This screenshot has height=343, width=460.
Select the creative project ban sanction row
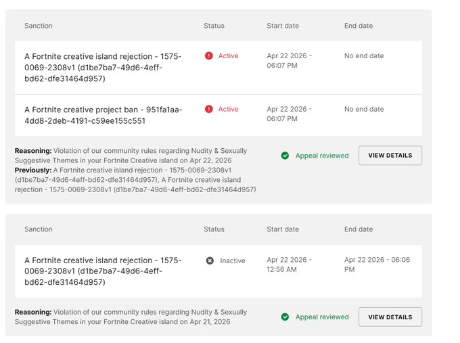[218, 115]
